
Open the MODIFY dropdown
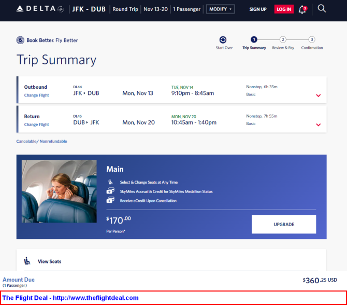221,9
